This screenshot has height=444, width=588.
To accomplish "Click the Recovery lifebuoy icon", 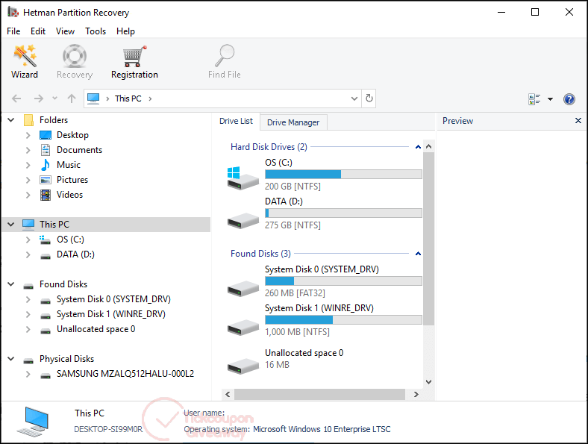I will pos(75,56).
